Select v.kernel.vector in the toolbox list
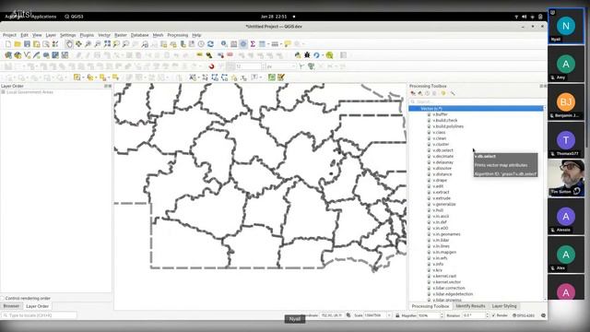Image resolution: width=590 pixels, height=332 pixels. [446, 282]
